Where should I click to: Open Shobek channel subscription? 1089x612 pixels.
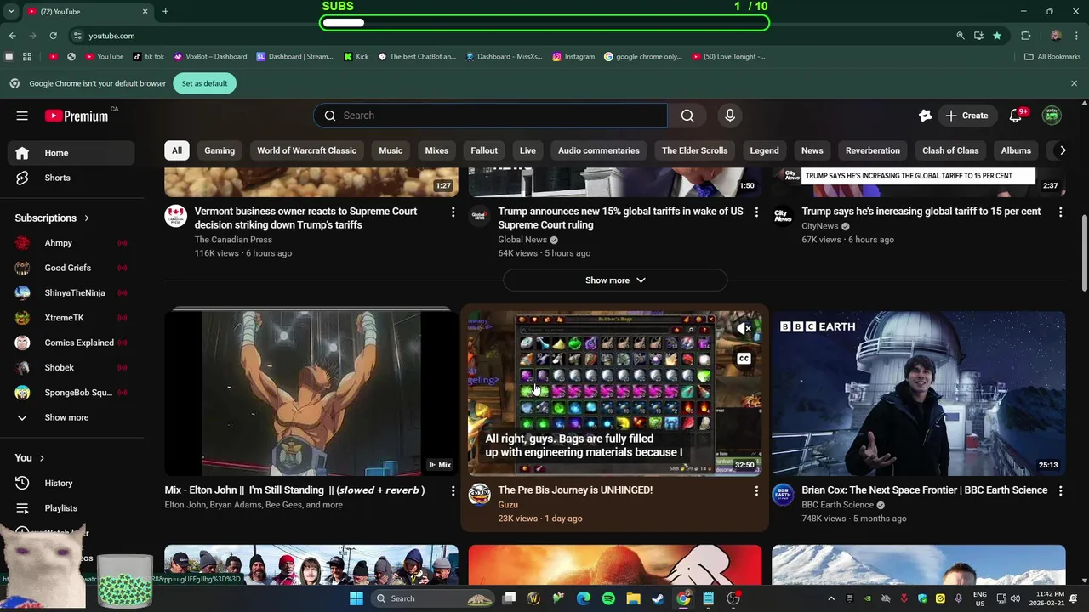71,367
